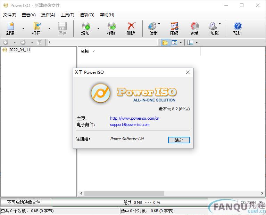This screenshot has height=215, width=266.
Task: Click the Back navigation arrow
Action: [x=6, y=42]
